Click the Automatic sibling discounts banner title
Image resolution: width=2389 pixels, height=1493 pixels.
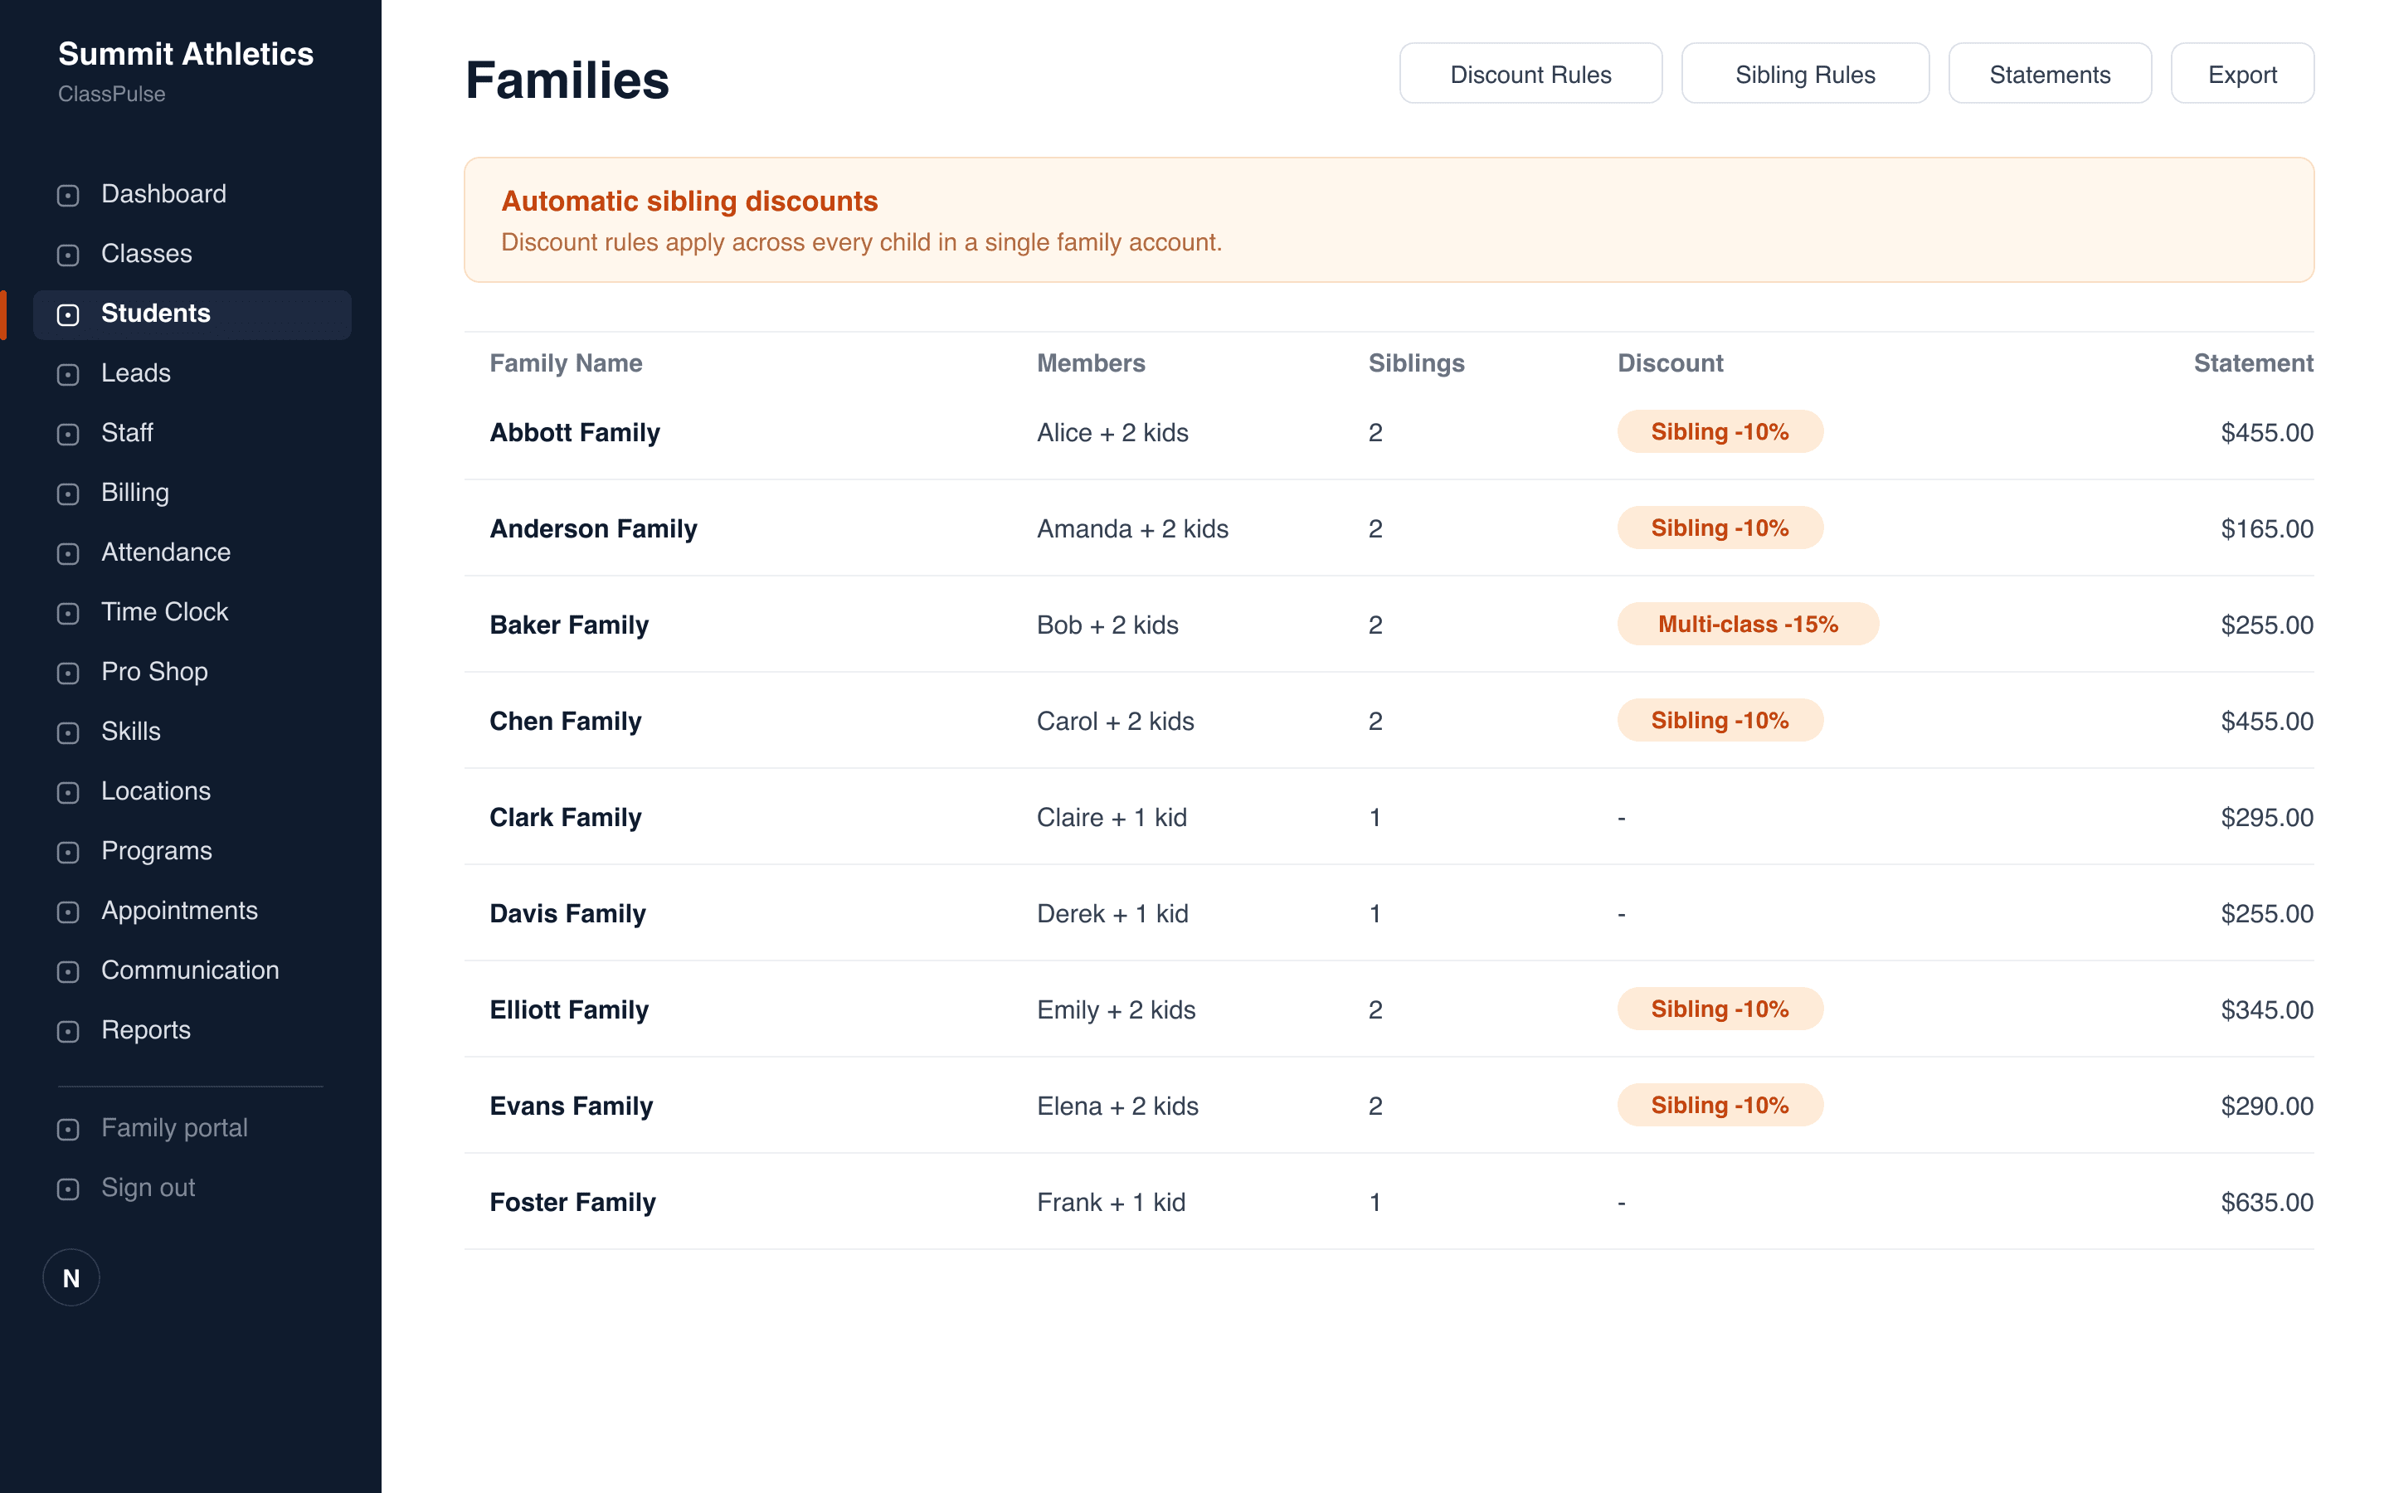(x=689, y=202)
